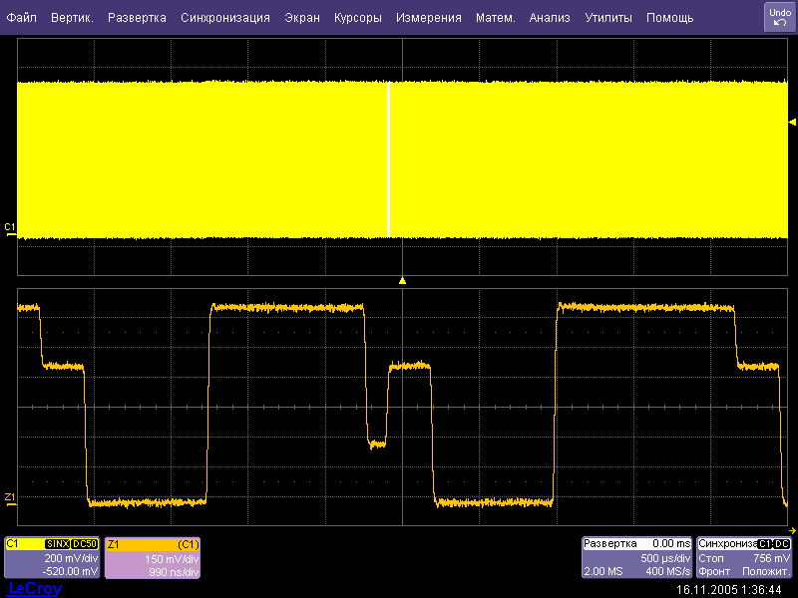Open the Вертик. menu
Viewport: 798px width, 598px height.
(72, 18)
